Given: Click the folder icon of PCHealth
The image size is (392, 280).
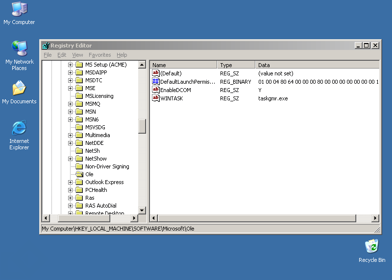Looking at the screenshot, I should [79, 190].
